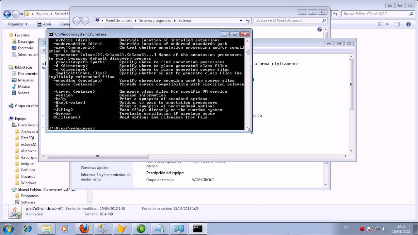Image resolution: width=418 pixels, height=235 pixels.
Task: Select Programas folder in tree
Action: (x=30, y=196)
